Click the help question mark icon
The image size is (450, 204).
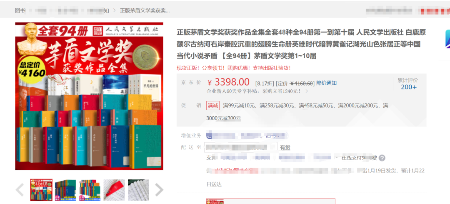point(382,158)
